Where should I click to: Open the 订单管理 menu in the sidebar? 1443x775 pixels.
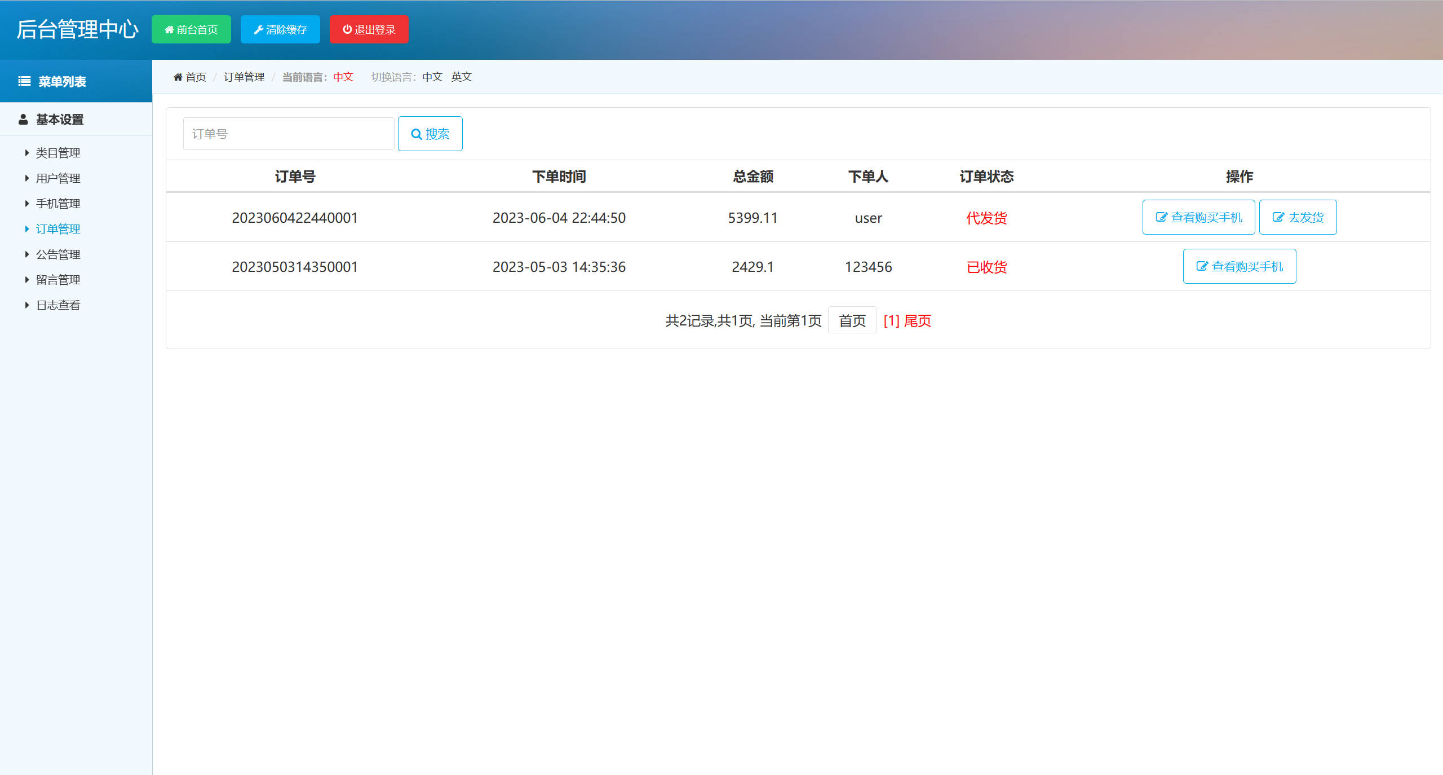tap(59, 228)
